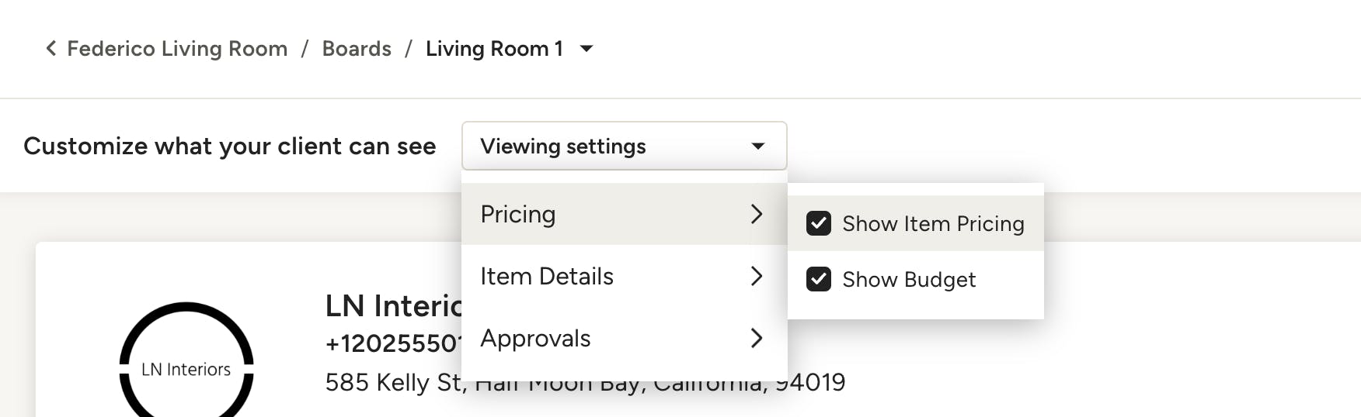Go to the Boards breadcrumb

(x=357, y=48)
